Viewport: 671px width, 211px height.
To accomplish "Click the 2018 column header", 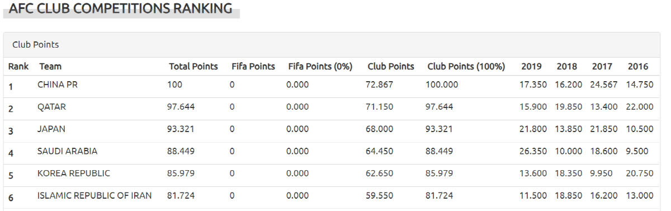I will 567,67.
